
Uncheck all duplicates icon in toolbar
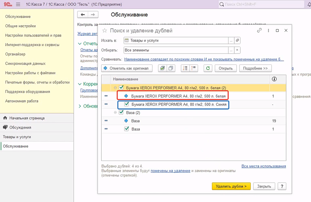170,68
